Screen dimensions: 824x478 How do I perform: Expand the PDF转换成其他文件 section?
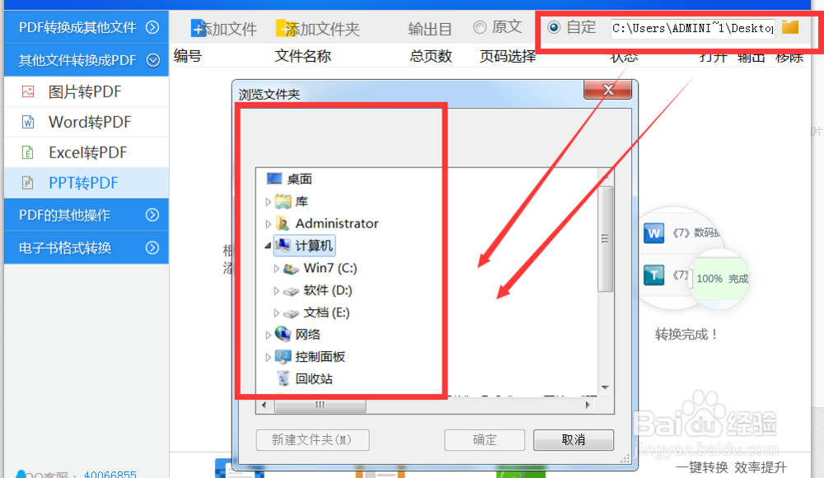pos(87,27)
